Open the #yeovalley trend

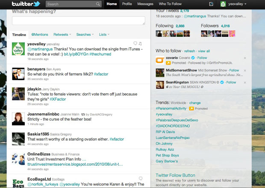click(164, 114)
